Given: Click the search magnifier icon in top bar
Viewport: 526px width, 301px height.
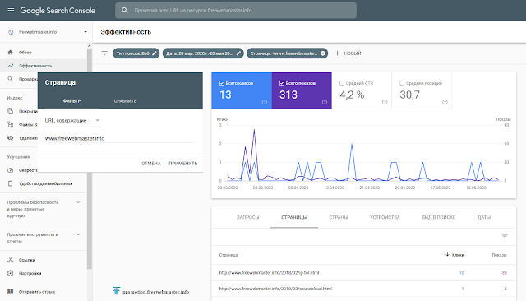Looking at the screenshot, I should pyautogui.click(x=125, y=11).
